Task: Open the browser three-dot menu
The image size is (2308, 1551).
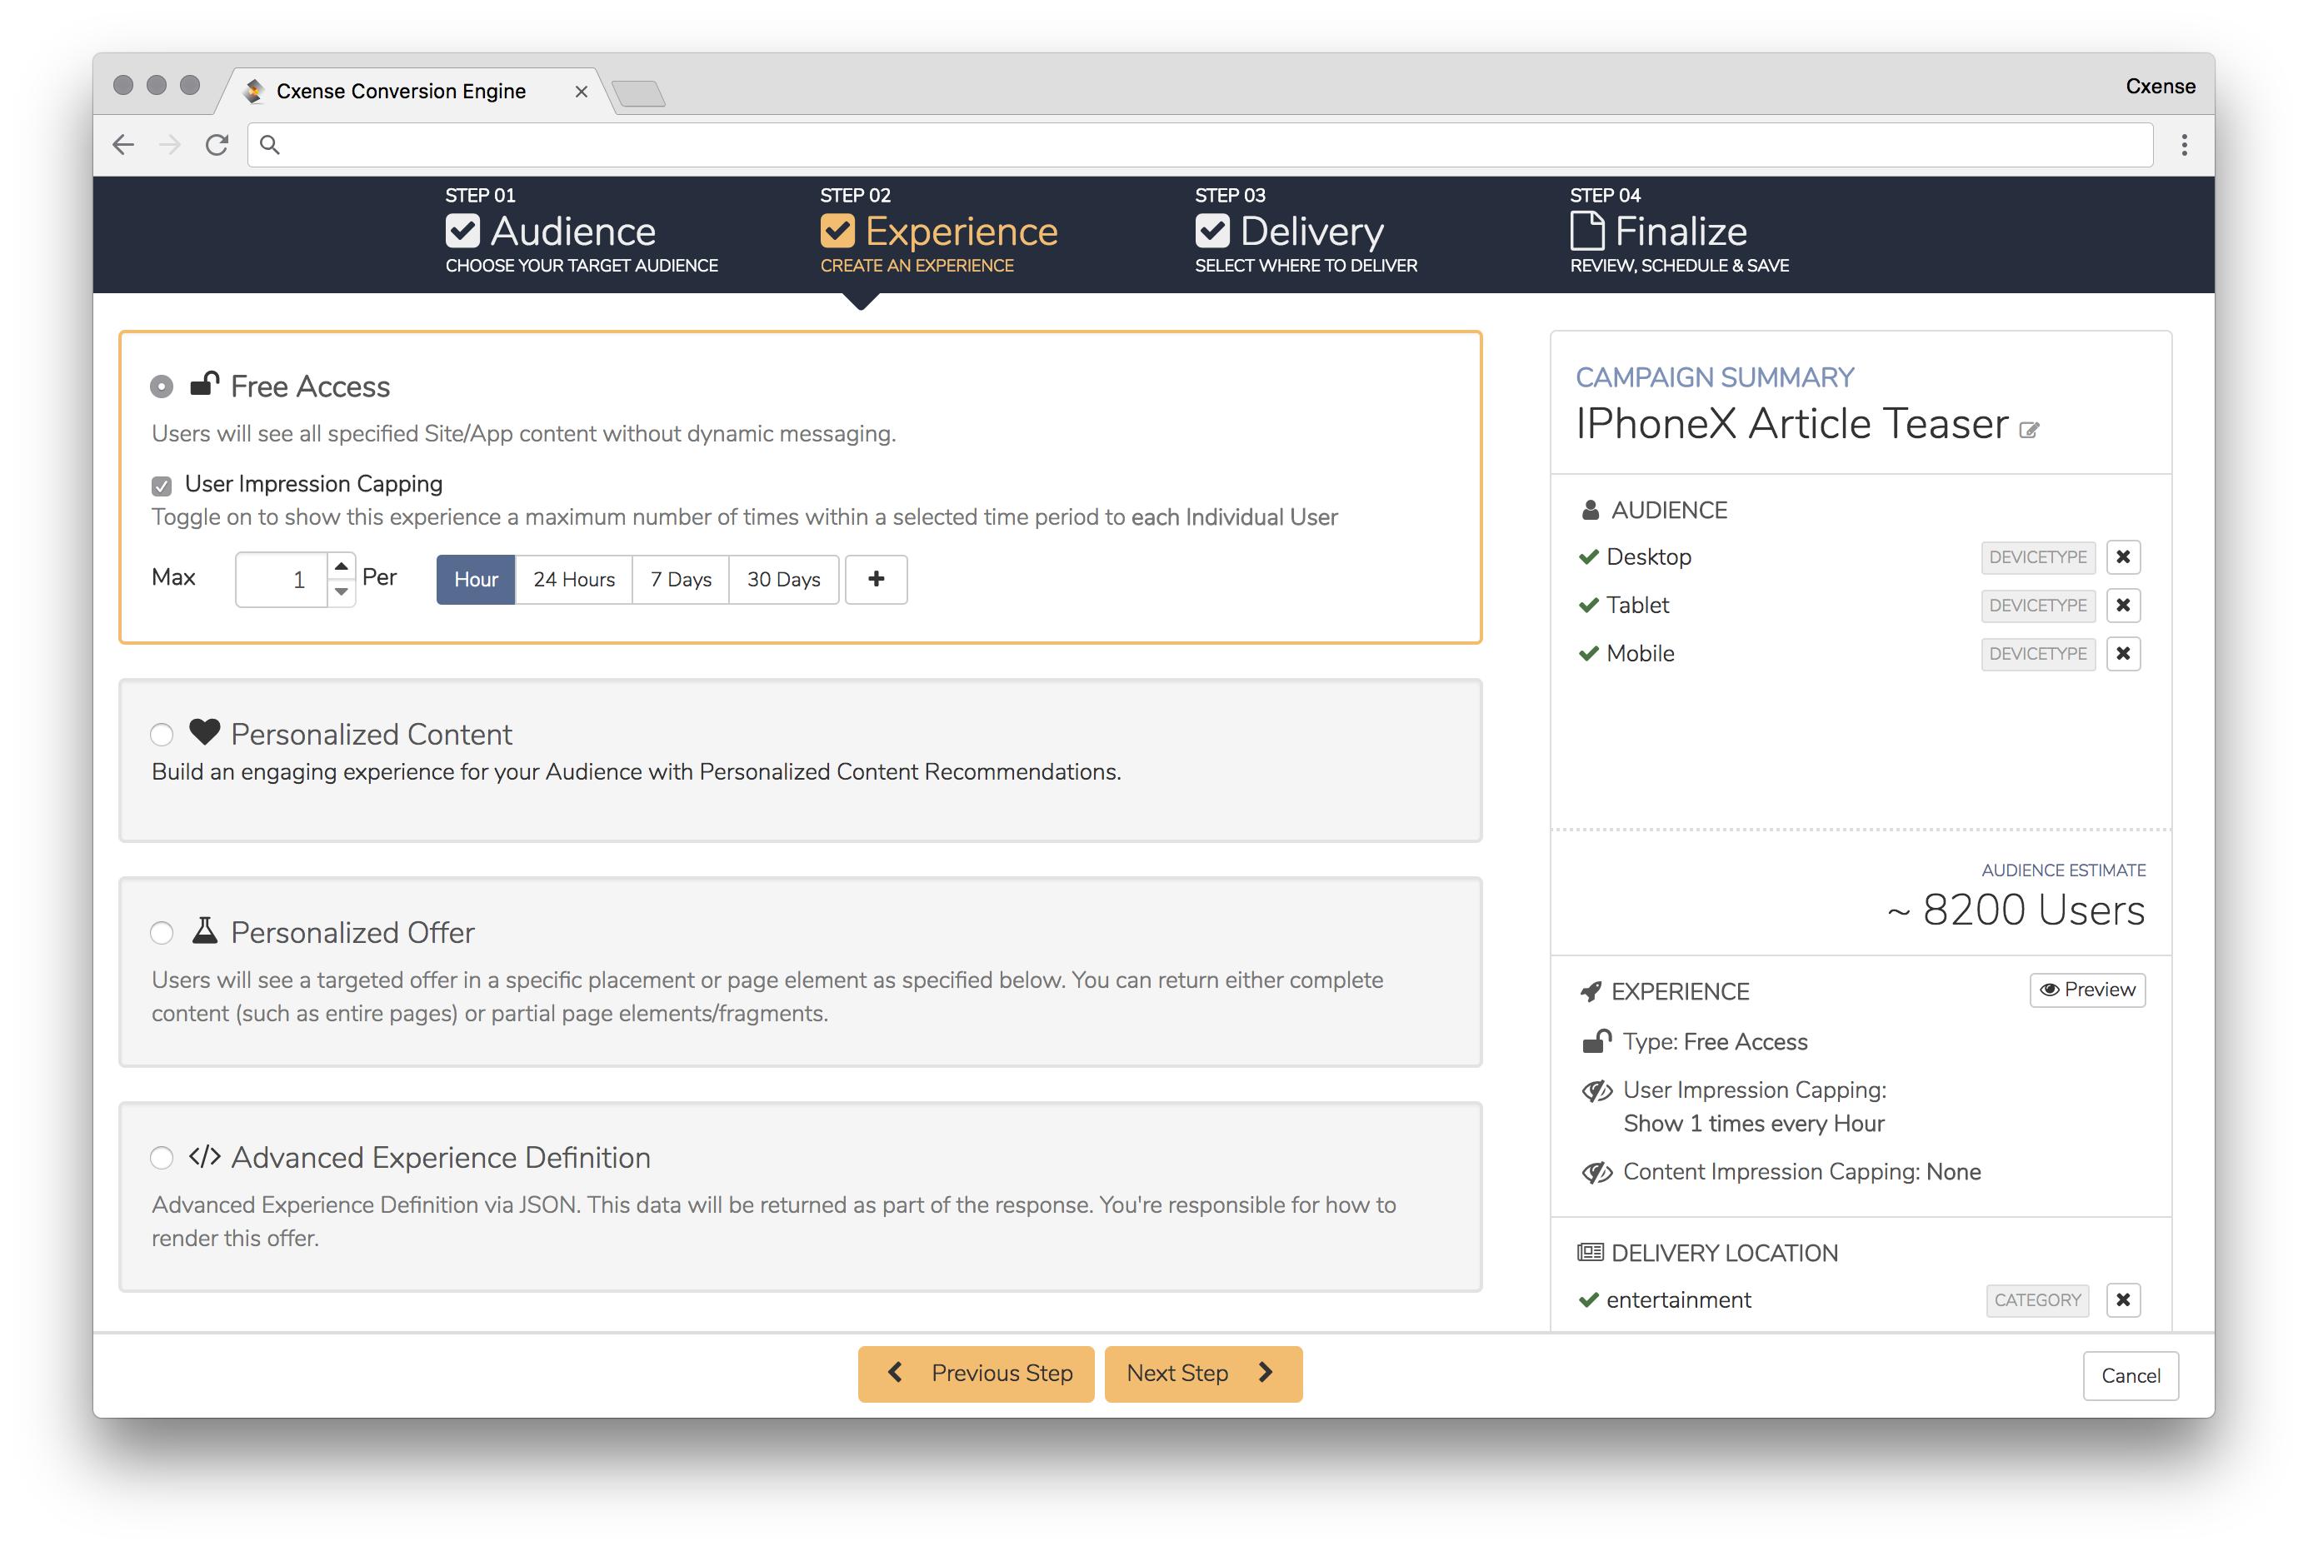Action: point(2183,144)
